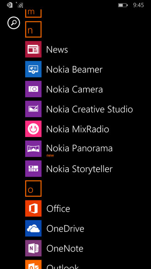
Task: Open the Nokia Camera tile icon
Action: pyautogui.click(x=33, y=89)
